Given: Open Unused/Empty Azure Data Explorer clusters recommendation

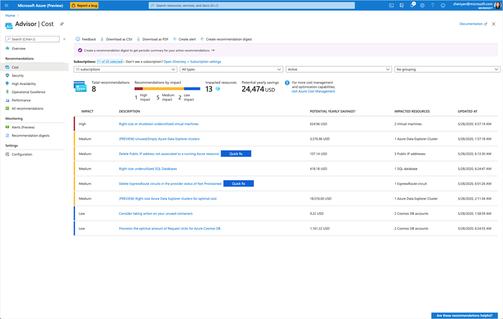Looking at the screenshot, I should pos(159,139).
